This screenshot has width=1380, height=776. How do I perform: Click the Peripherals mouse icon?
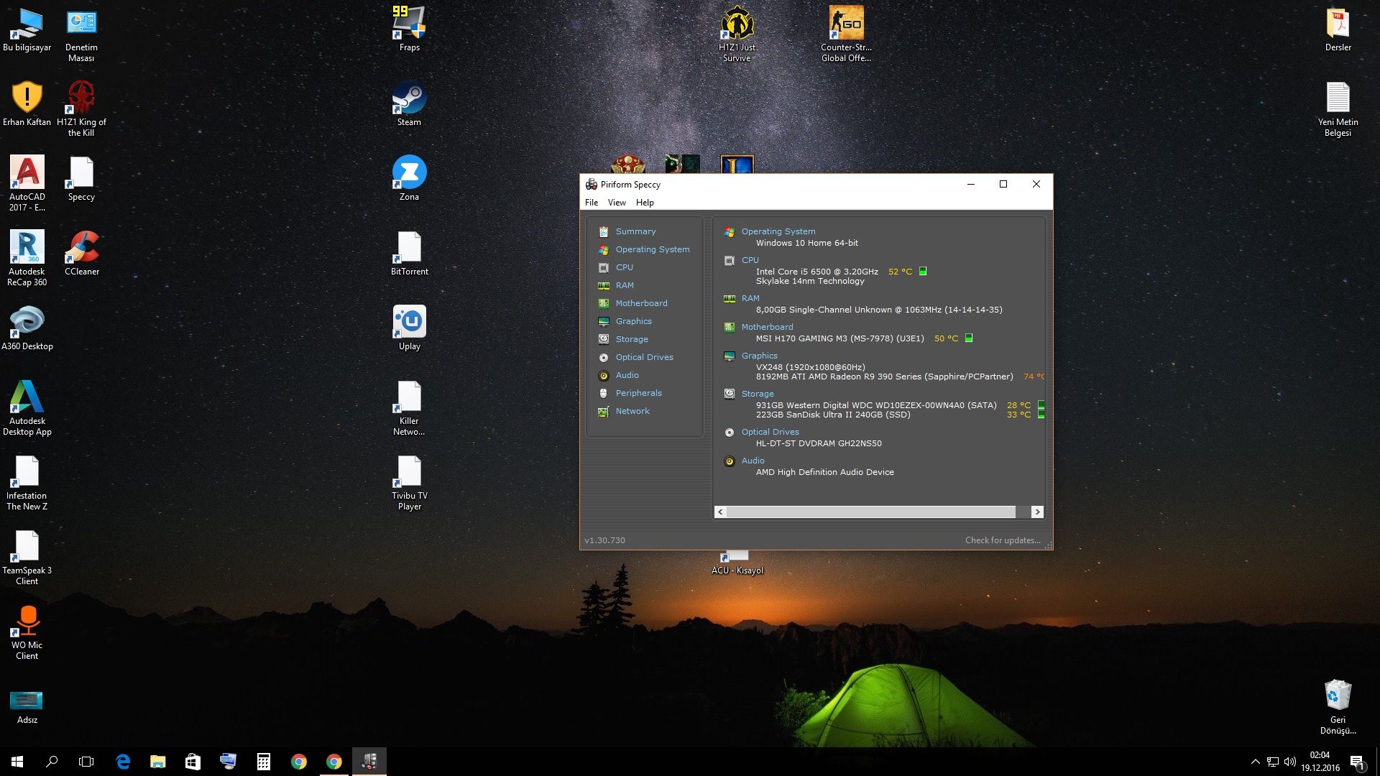[x=604, y=393]
